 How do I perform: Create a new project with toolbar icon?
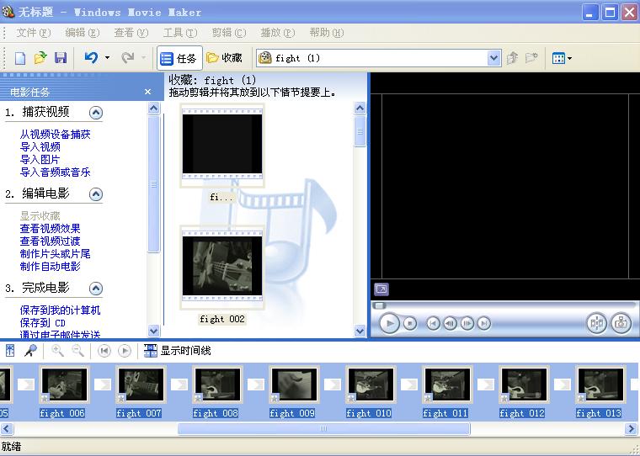pos(19,58)
